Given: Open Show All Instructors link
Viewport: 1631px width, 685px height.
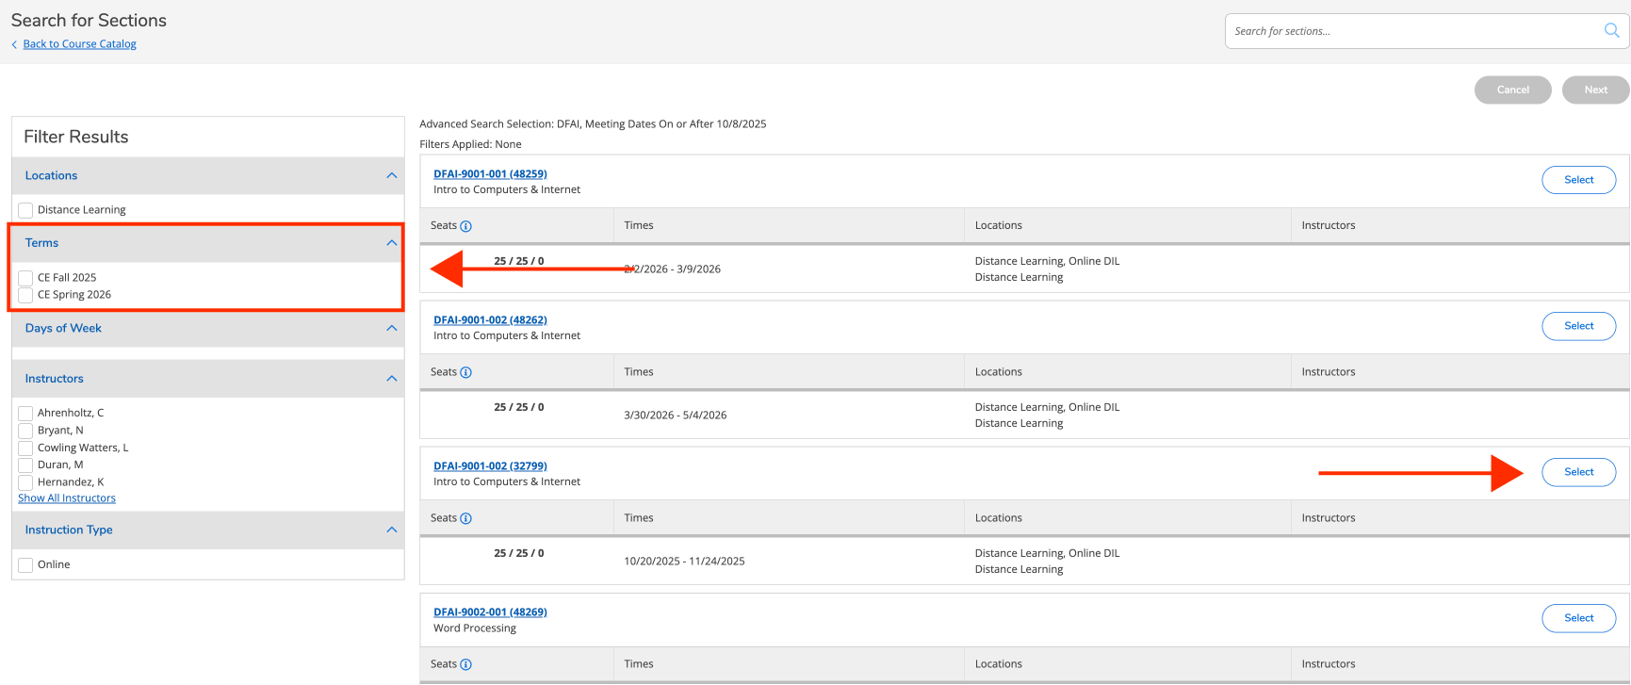Looking at the screenshot, I should (67, 498).
